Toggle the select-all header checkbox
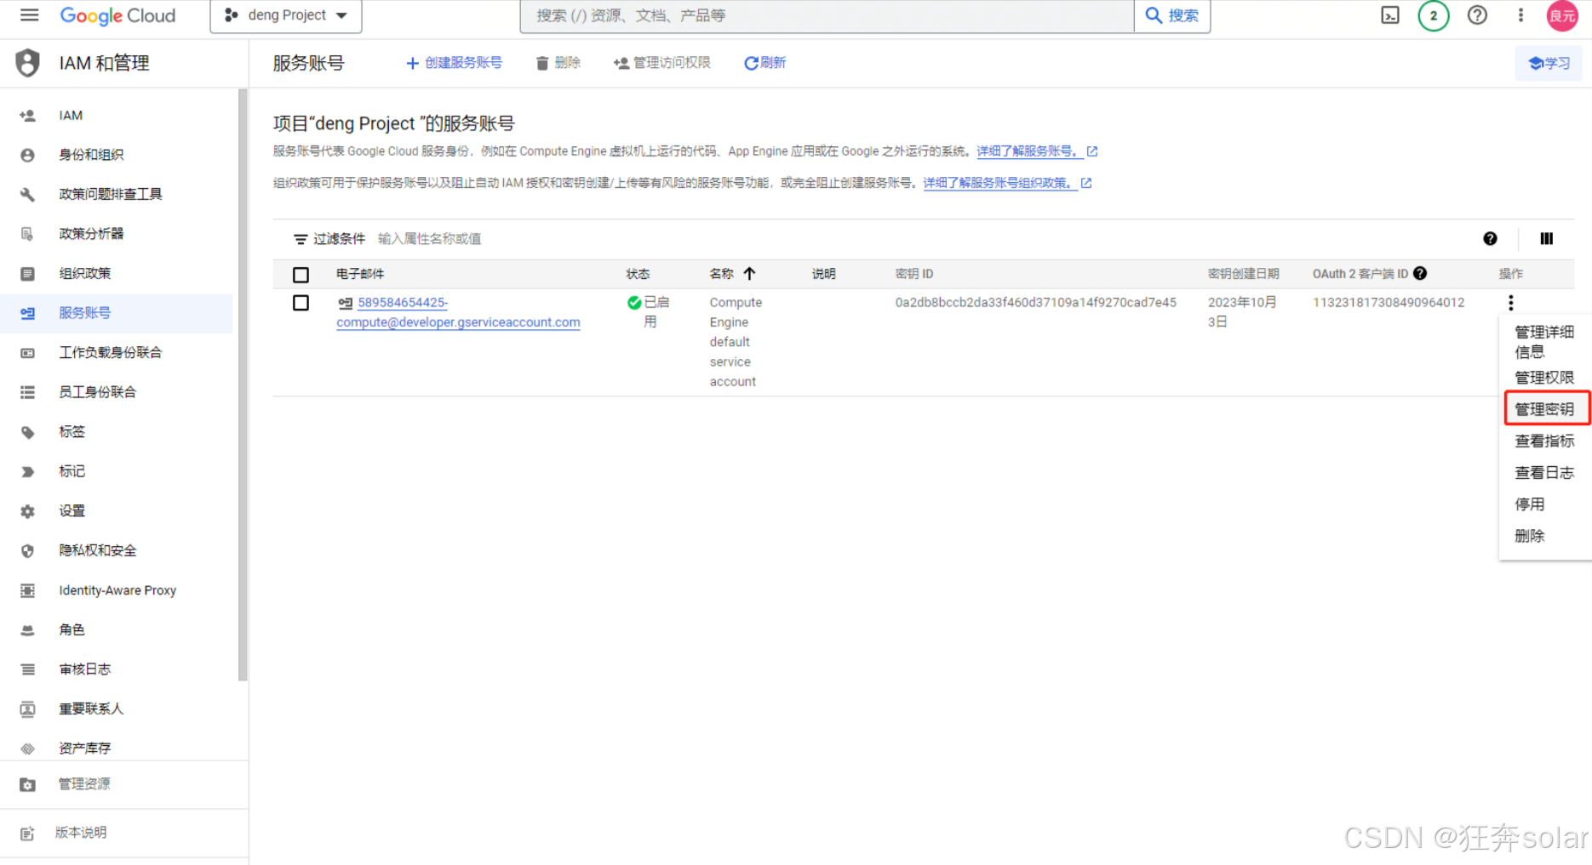The width and height of the screenshot is (1592, 865). 301,275
